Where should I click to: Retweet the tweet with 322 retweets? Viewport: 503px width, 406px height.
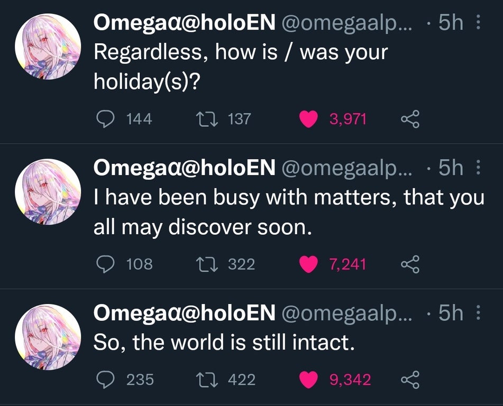[x=207, y=264]
